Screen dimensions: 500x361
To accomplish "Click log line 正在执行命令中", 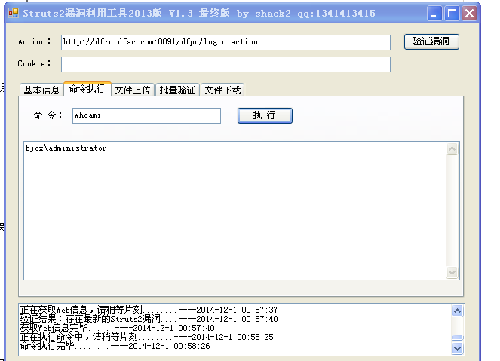I will pyautogui.click(x=147, y=337).
